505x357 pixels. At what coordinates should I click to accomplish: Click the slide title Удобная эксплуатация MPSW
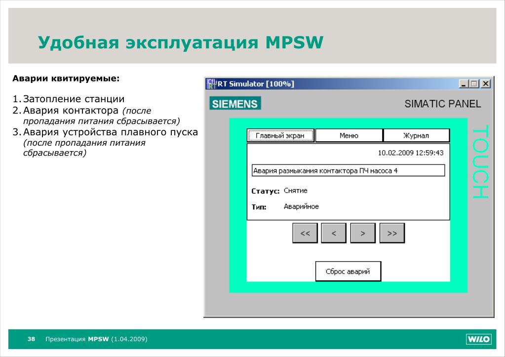[x=181, y=42]
